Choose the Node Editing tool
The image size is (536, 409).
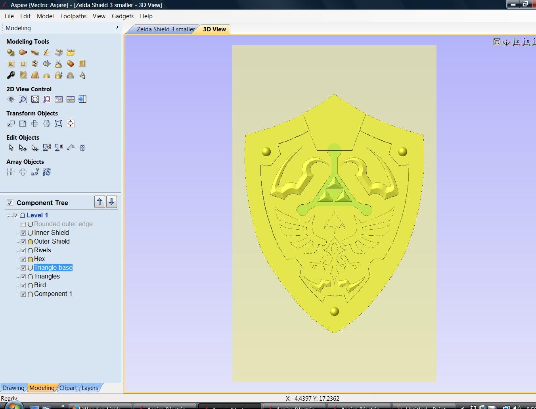(x=23, y=148)
